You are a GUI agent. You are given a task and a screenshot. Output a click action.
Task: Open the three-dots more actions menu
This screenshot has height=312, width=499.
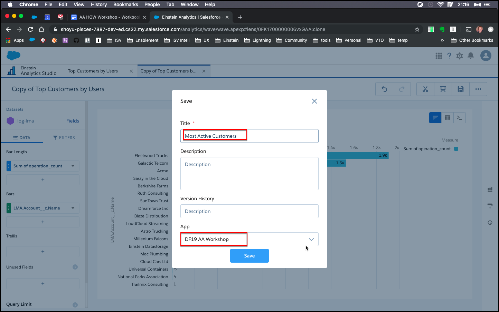tap(478, 89)
